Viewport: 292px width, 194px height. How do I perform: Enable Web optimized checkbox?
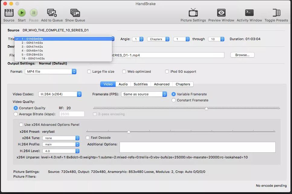pos(124,72)
